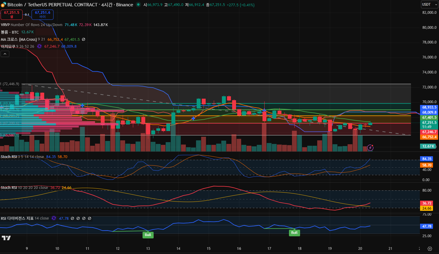This screenshot has width=439, height=254.
Task: Click the purple lightning alert icon
Action: 370,148
